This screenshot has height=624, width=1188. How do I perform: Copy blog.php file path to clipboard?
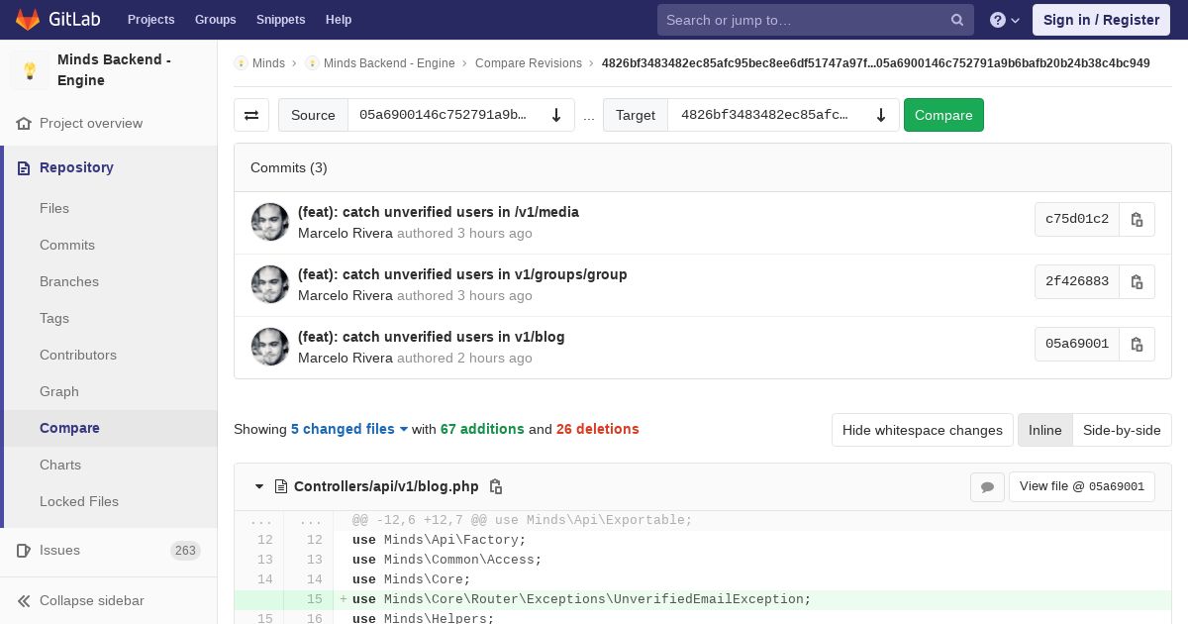(496, 486)
